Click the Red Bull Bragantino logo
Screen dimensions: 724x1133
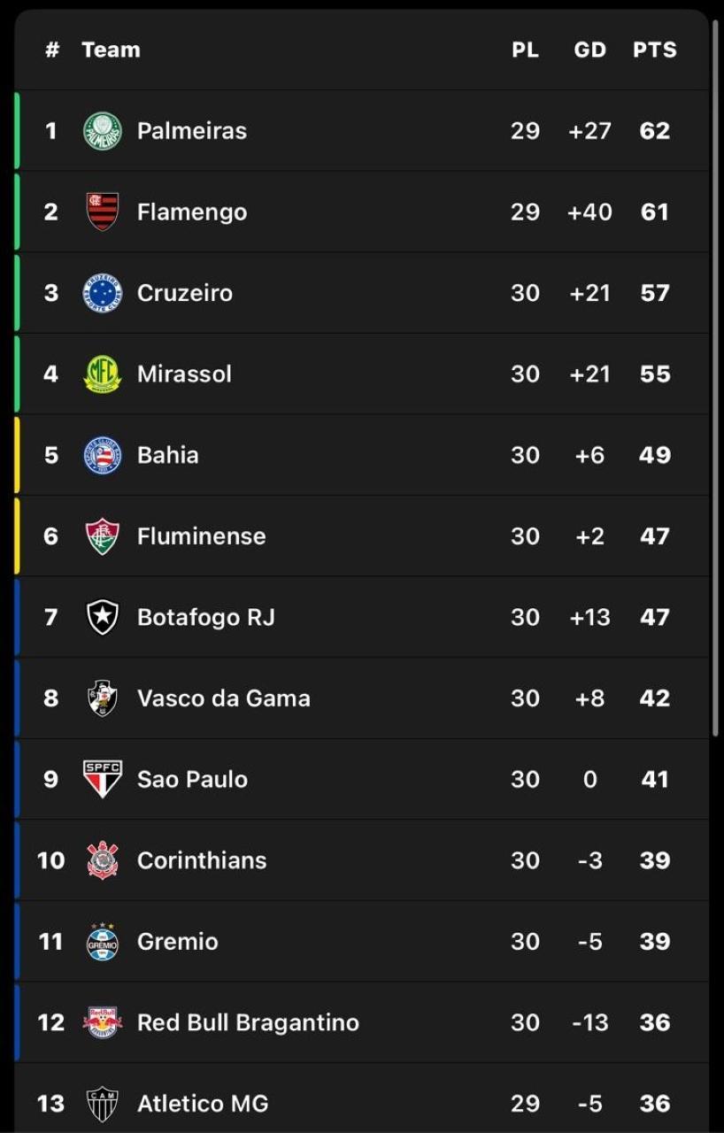pyautogui.click(x=102, y=1022)
